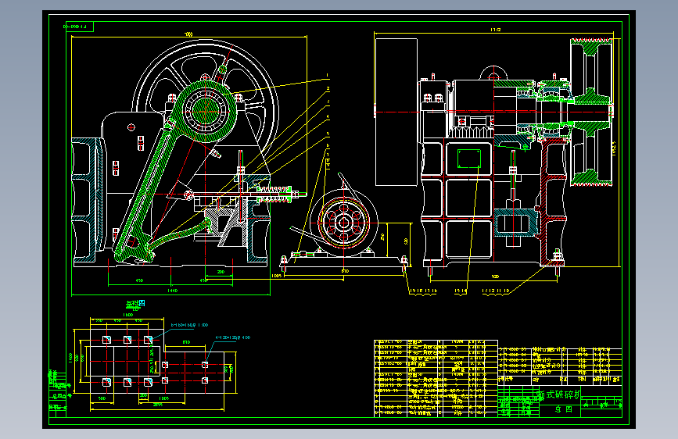678x439 pixels.
Task: Select the 基础图 foundation plan heading
Action: coord(135,304)
